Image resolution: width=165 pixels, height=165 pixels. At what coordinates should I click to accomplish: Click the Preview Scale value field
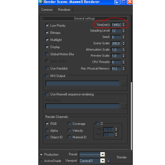click(116, 56)
